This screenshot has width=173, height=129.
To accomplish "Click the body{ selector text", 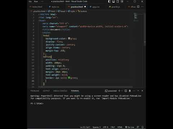I will (x=46, y=35).
